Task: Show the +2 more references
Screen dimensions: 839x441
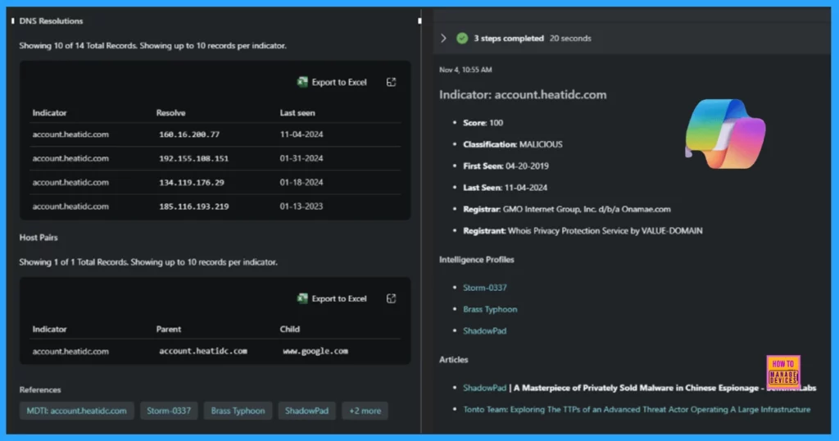Action: (365, 411)
